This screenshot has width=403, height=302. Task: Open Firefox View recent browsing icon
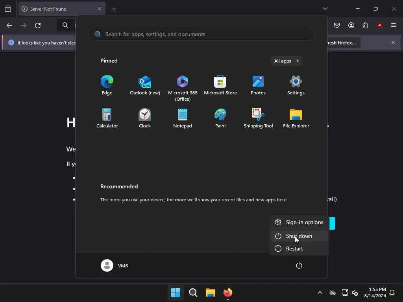tap(8, 9)
